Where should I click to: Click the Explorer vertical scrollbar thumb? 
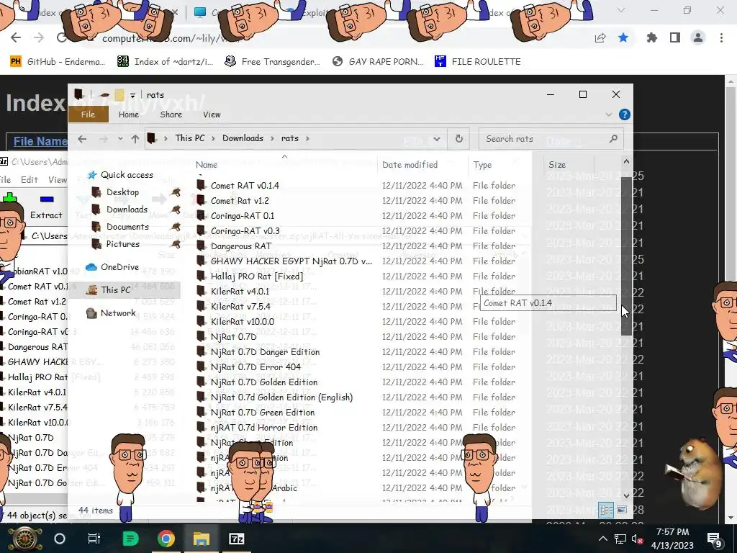click(x=626, y=256)
